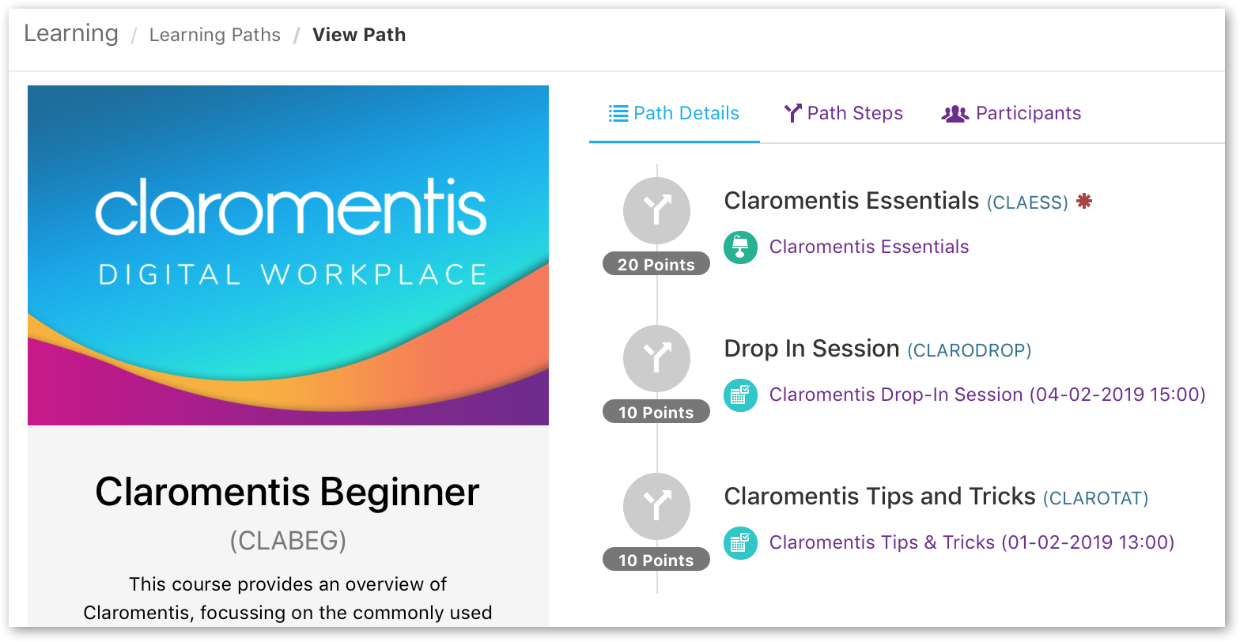Screen dimensions: 1240x642
Task: Click the calendar icon beside Drop-In Session link
Action: [740, 395]
